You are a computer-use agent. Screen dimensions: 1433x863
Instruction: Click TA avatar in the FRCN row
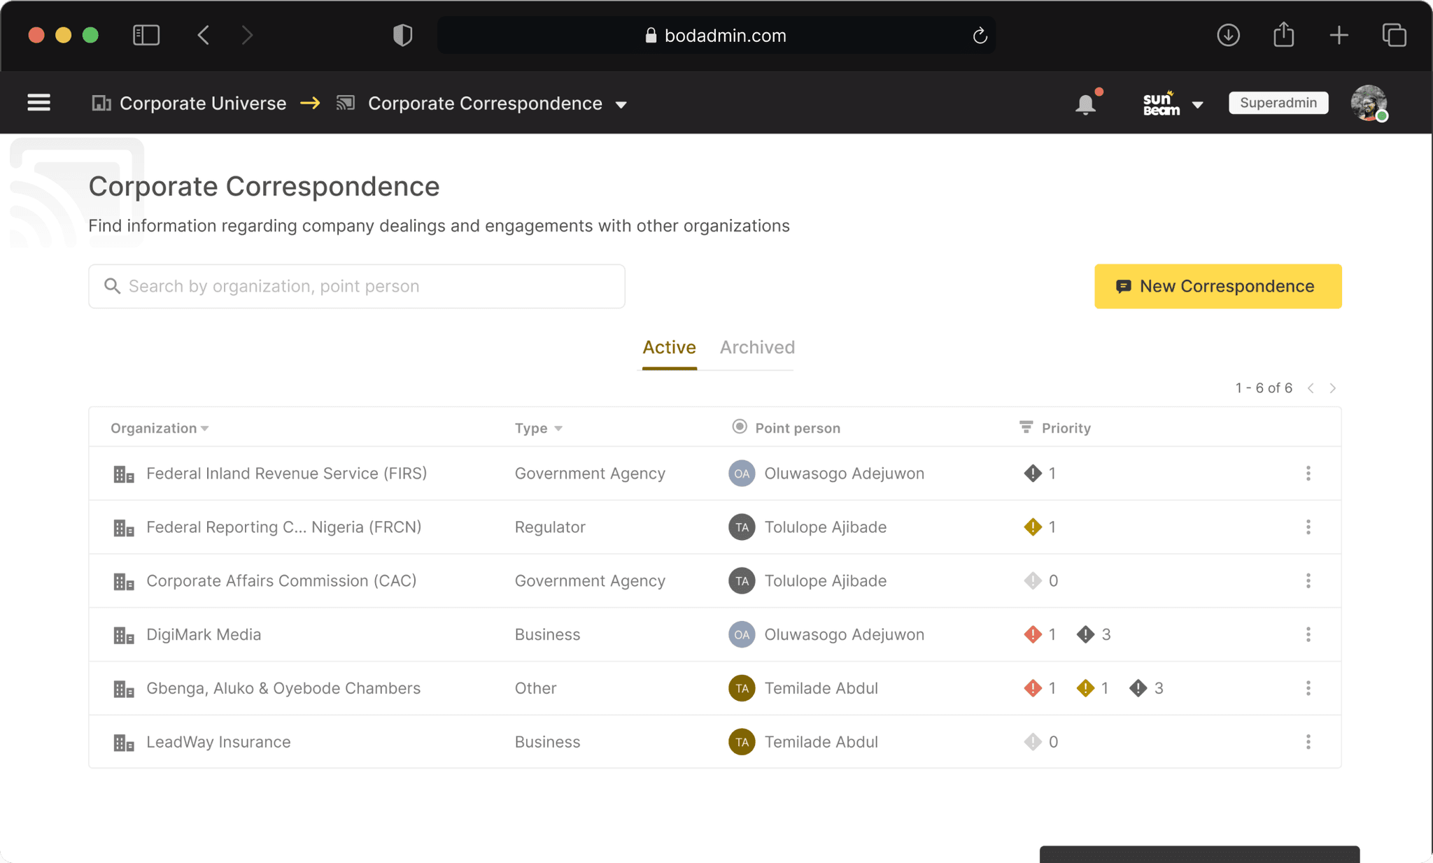point(741,527)
